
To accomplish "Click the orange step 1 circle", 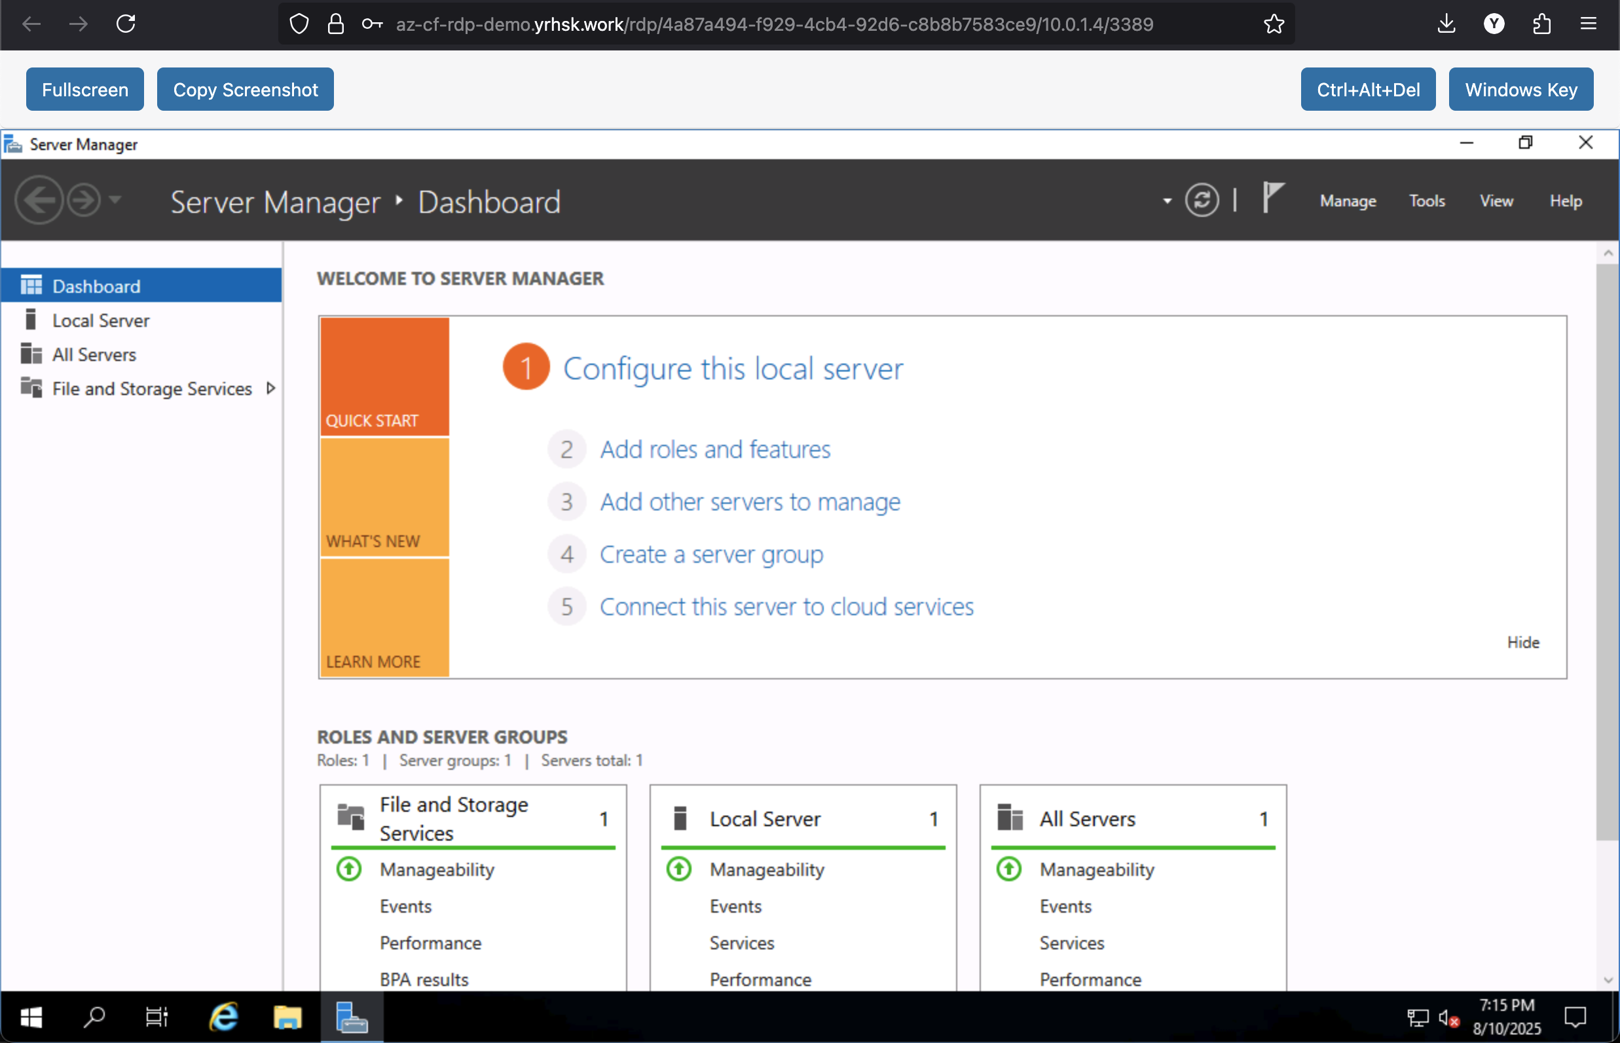I will (x=526, y=367).
